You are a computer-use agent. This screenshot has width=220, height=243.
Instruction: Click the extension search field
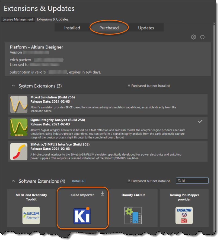coord(192,180)
